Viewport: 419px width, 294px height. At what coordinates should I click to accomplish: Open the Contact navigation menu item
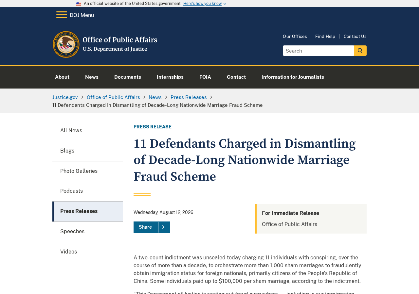(x=236, y=77)
